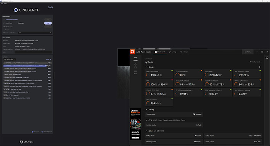Click the I/O Clock Speed gauge dial
This screenshot has width=270, height=146.
[x=148, y=103]
